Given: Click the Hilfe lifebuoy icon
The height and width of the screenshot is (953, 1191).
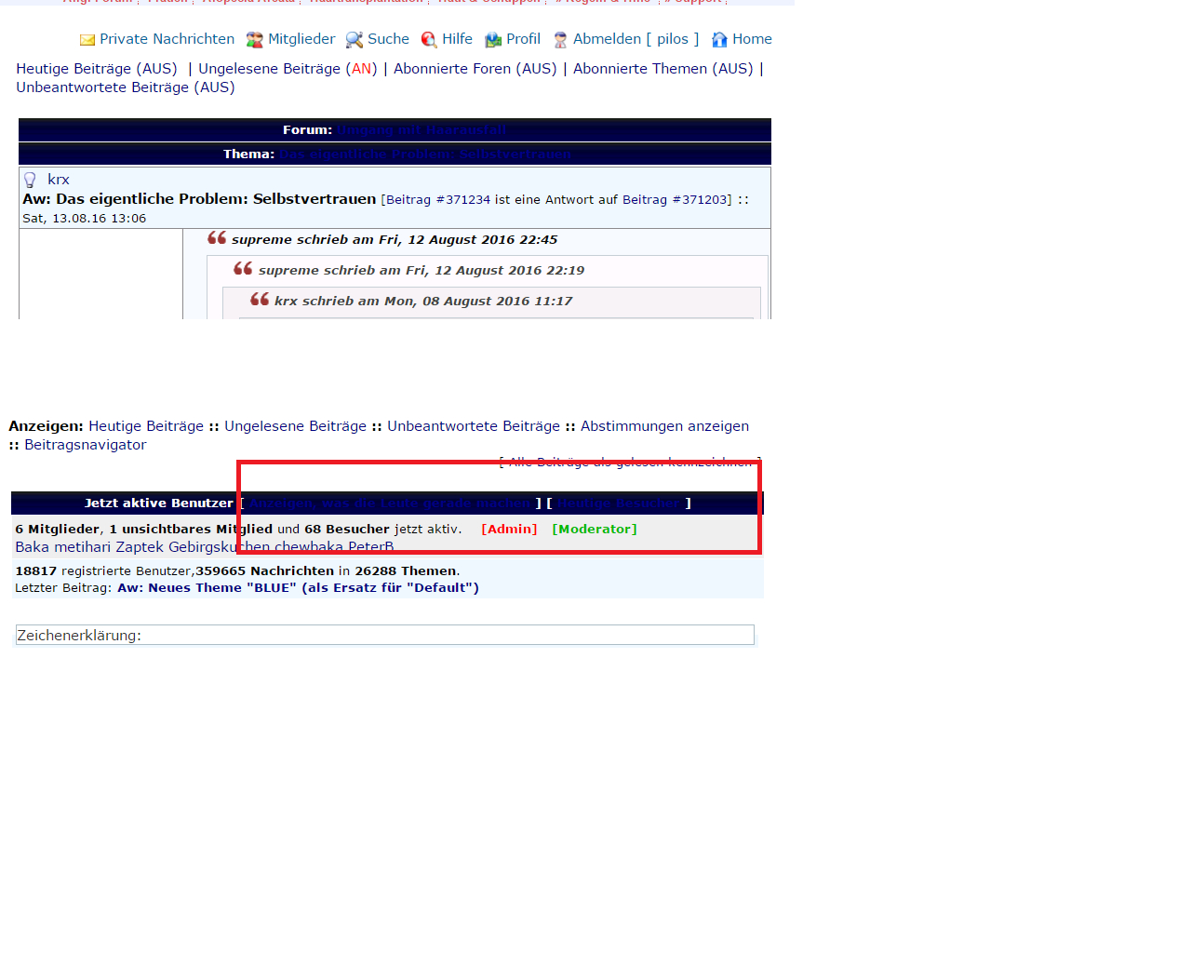Looking at the screenshot, I should click(x=429, y=40).
